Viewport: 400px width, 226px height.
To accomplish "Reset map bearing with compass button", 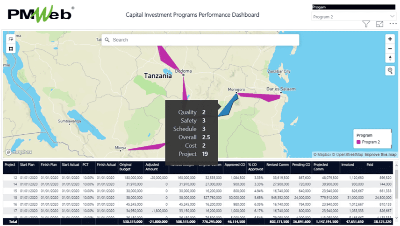I will (x=390, y=58).
